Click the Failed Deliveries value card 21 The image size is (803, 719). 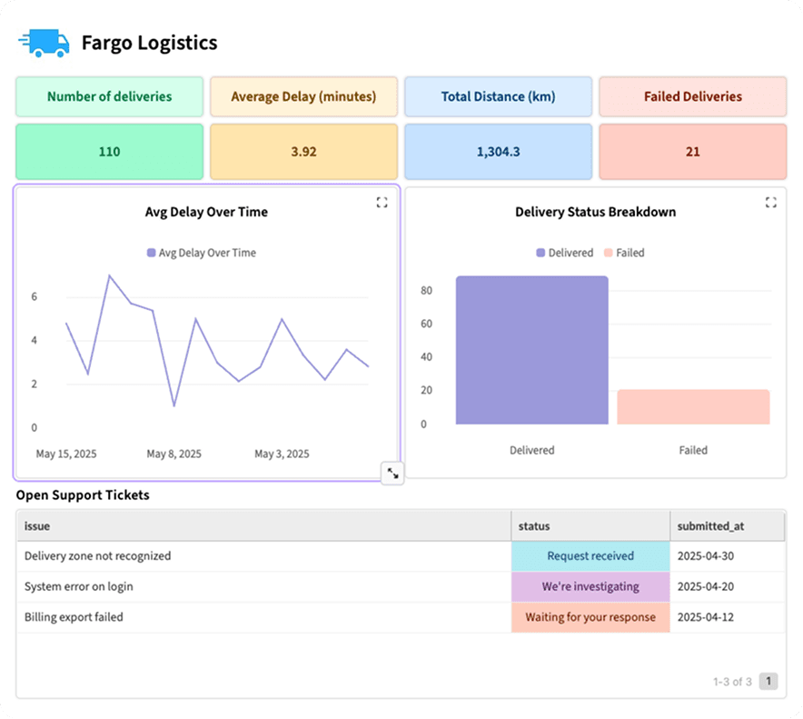tap(693, 152)
